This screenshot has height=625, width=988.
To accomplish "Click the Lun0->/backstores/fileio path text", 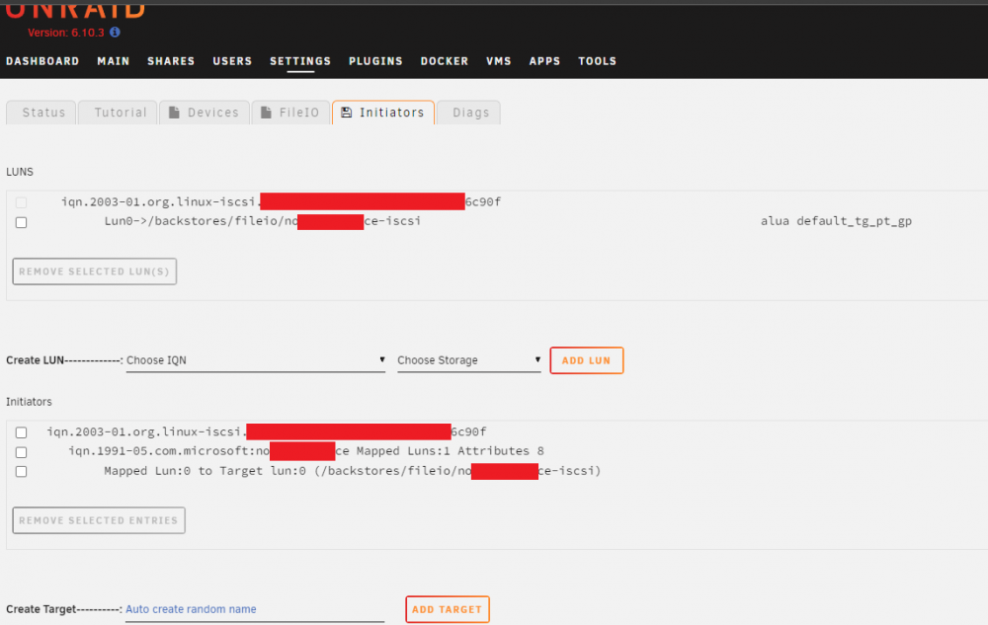I will [x=262, y=221].
